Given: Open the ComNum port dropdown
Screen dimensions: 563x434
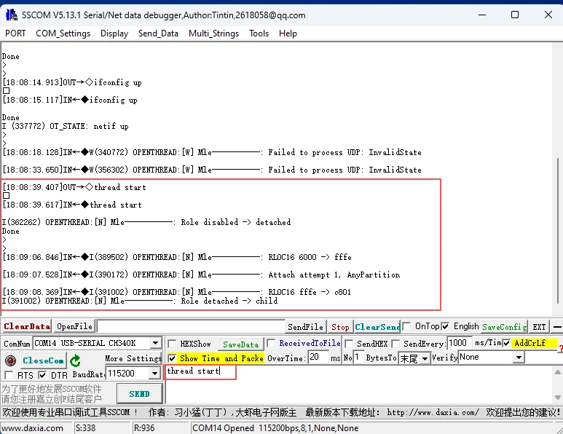Looking at the screenshot, I should click(155, 343).
